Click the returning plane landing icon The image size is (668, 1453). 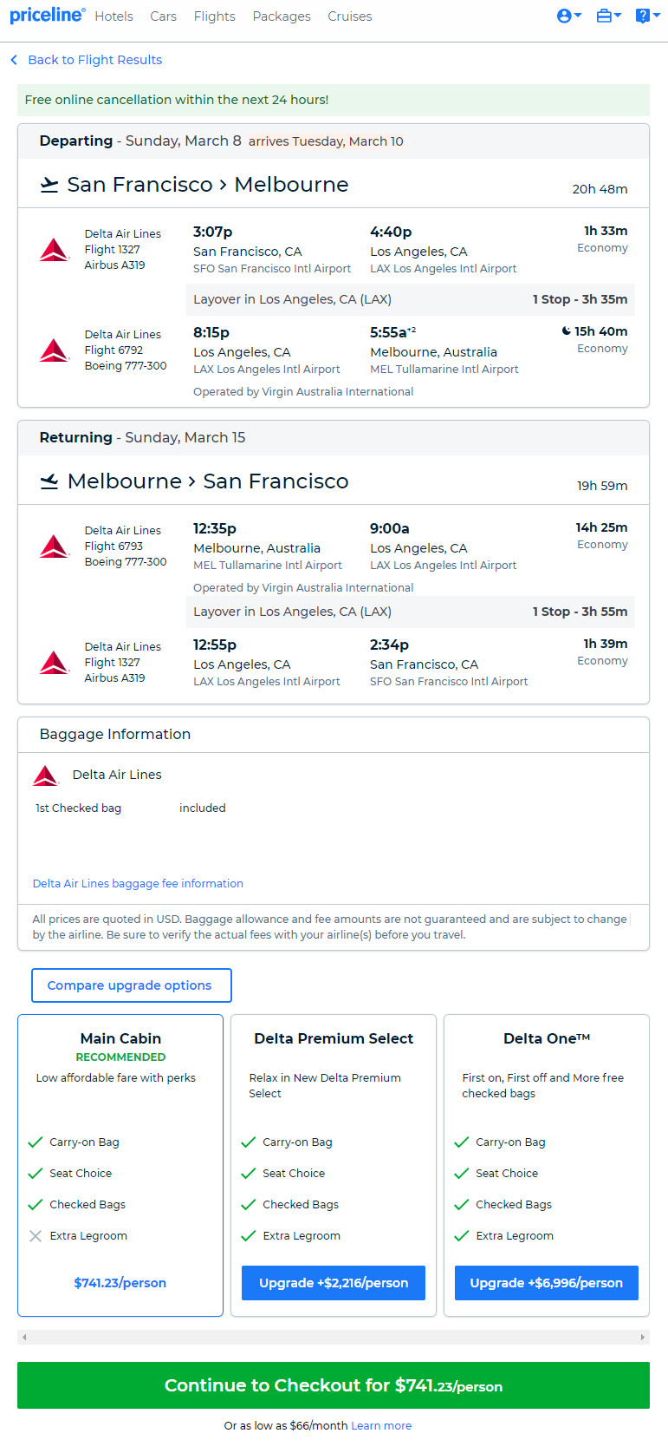click(50, 481)
